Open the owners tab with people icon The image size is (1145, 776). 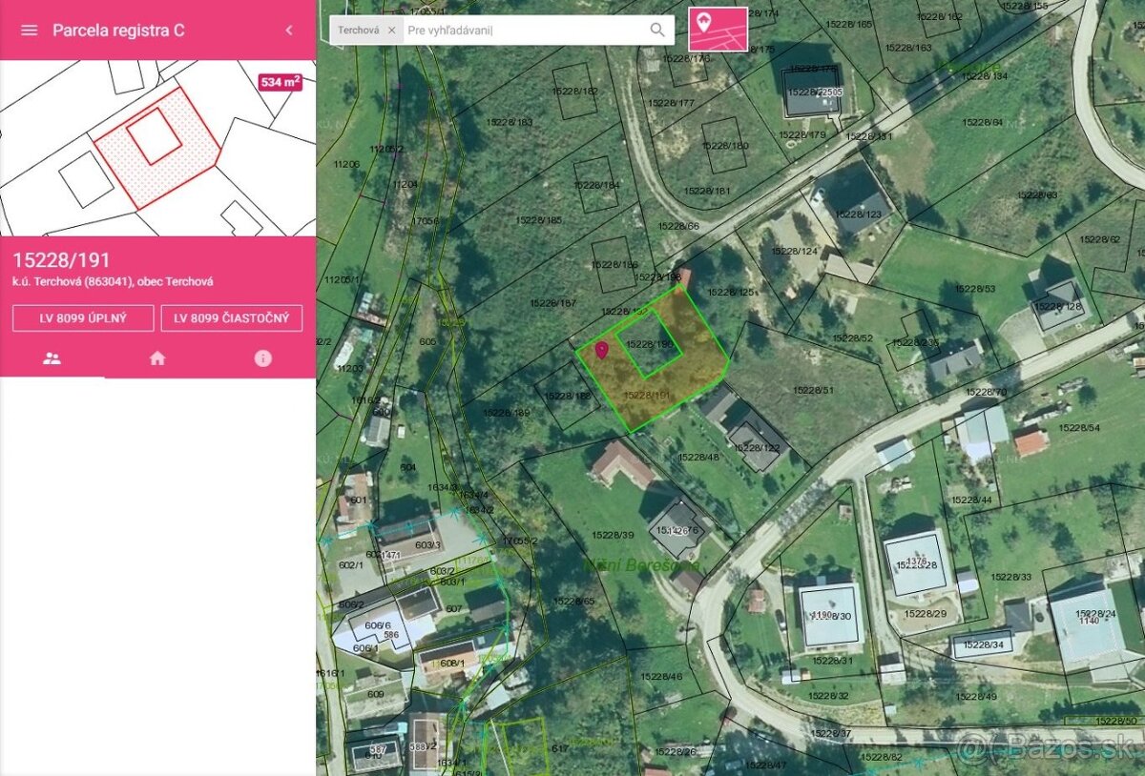tap(52, 358)
